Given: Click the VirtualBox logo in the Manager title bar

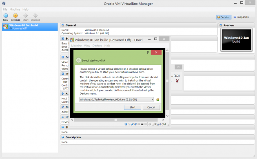Looking at the screenshot, I should (x=4, y=3).
